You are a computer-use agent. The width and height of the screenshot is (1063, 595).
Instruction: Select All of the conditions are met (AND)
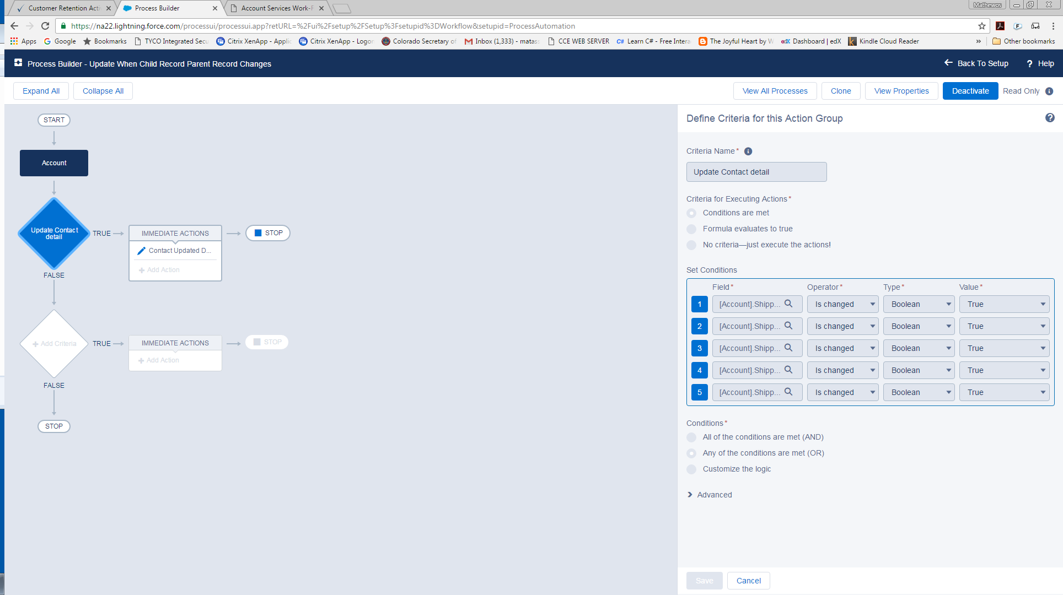tap(691, 437)
